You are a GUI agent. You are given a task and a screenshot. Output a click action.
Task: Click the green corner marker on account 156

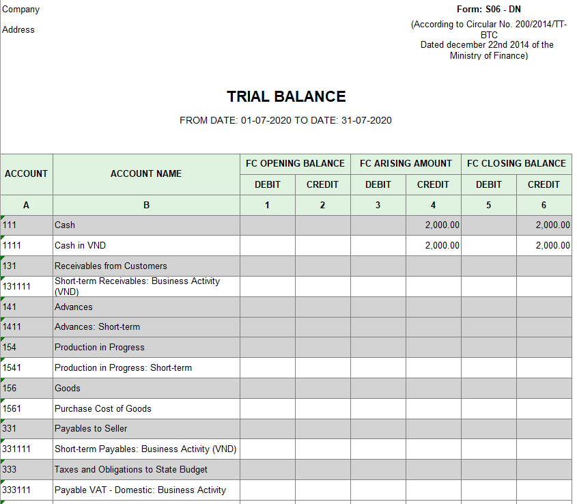pos(3,381)
